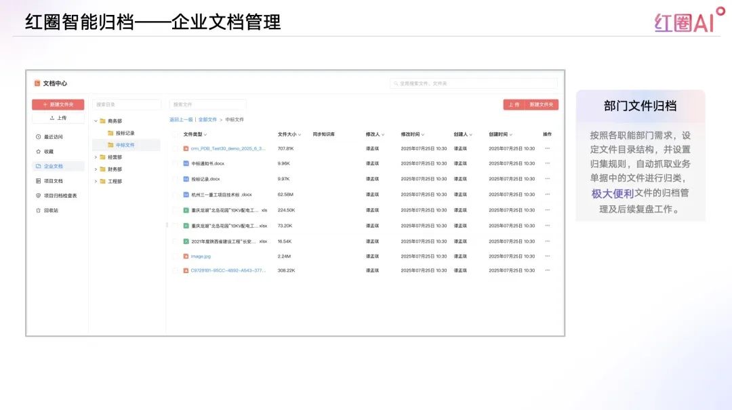This screenshot has height=410, width=732.
Task: Select the image.jpg row checkbox
Action: 176,256
